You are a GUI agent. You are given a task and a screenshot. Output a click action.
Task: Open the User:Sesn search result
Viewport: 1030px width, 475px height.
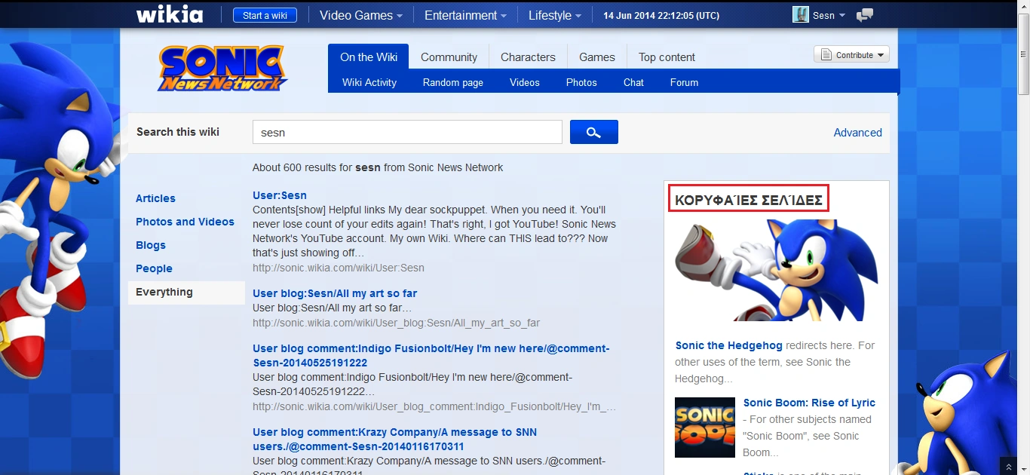280,195
